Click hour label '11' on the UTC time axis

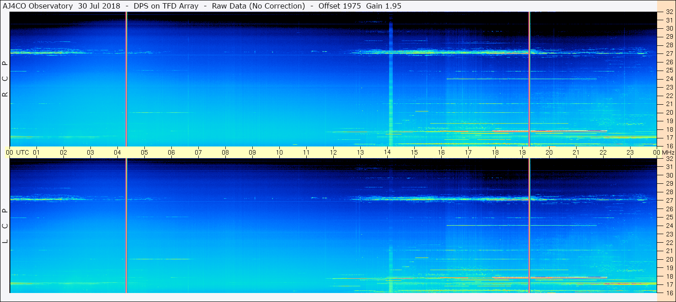point(306,152)
